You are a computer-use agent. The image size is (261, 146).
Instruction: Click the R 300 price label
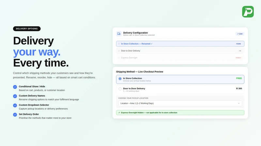point(239,89)
